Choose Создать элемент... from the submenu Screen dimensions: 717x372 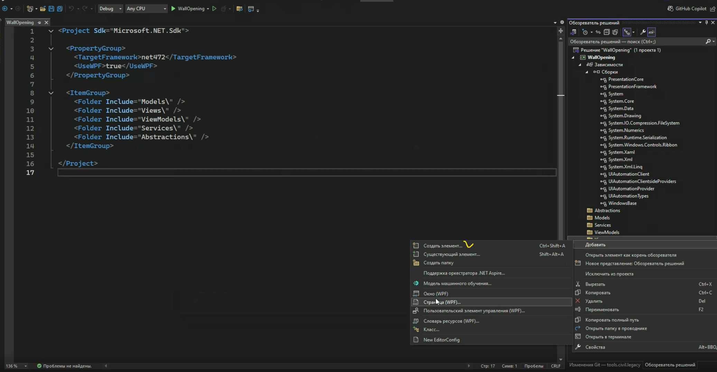491,246
